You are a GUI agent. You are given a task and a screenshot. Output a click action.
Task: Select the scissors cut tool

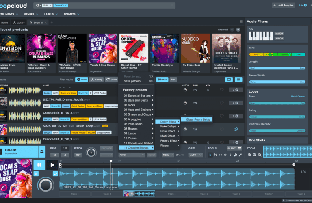coord(215,155)
